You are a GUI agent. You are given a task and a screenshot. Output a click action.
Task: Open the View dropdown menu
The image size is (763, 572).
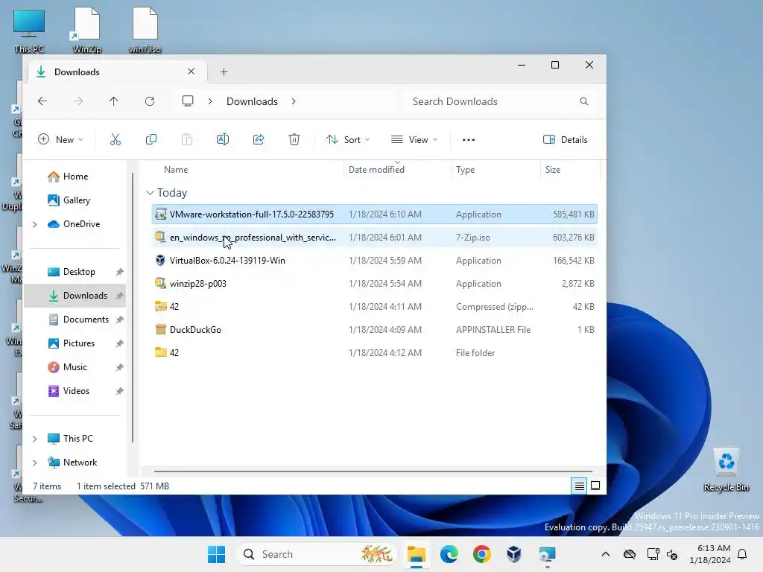click(414, 139)
